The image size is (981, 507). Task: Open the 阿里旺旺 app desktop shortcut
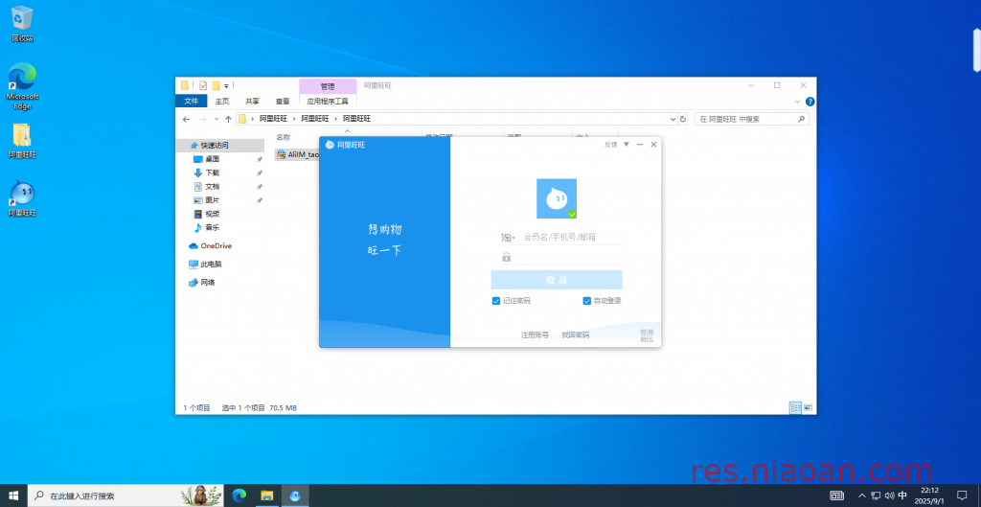pos(22,198)
